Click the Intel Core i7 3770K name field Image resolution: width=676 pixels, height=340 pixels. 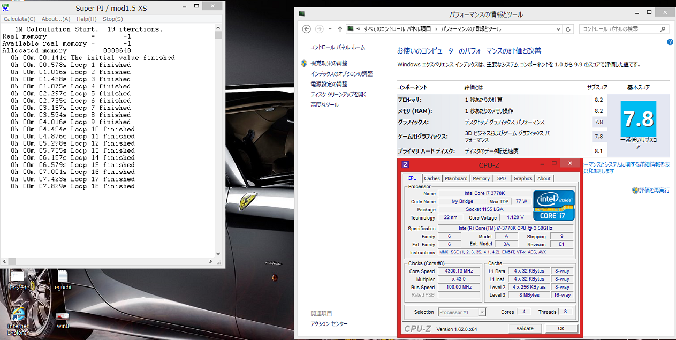[x=484, y=193]
